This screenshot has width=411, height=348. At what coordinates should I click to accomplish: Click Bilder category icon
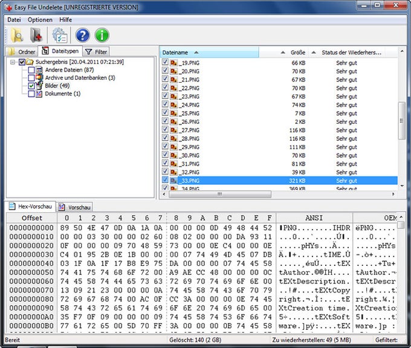tap(39, 86)
